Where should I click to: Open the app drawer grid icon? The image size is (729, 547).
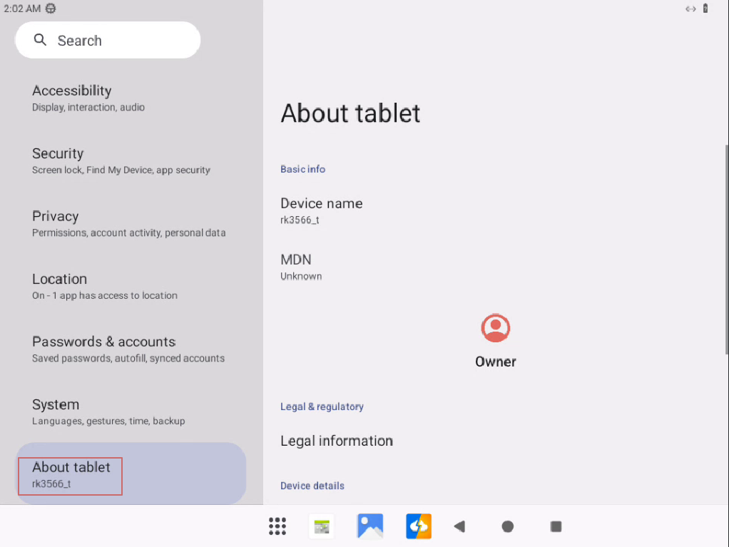[277, 526]
